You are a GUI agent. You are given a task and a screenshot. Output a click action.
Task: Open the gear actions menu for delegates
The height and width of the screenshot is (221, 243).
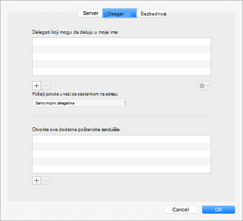pyautogui.click(x=204, y=86)
